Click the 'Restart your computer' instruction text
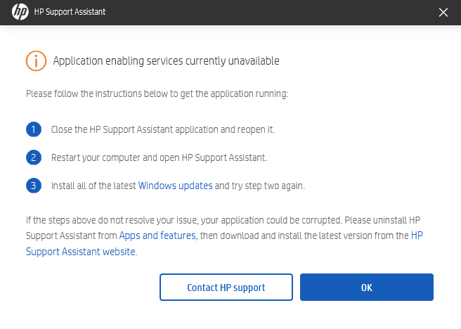Viewport: 461px width, 329px height. [x=159, y=157]
